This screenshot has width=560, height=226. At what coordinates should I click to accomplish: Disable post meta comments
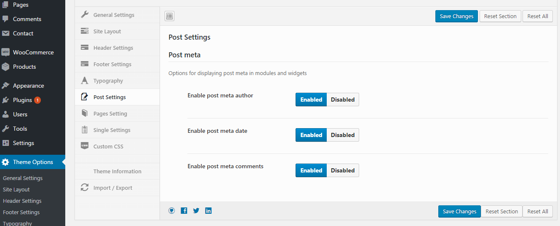(342, 170)
